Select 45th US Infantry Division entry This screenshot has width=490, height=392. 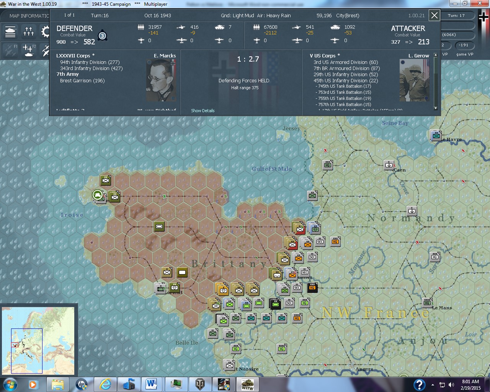[346, 81]
